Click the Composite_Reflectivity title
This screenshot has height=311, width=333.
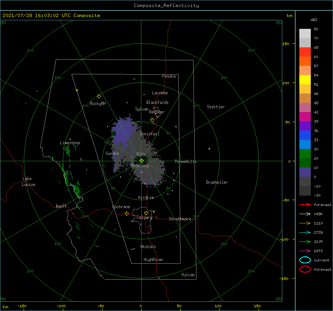(166, 6)
